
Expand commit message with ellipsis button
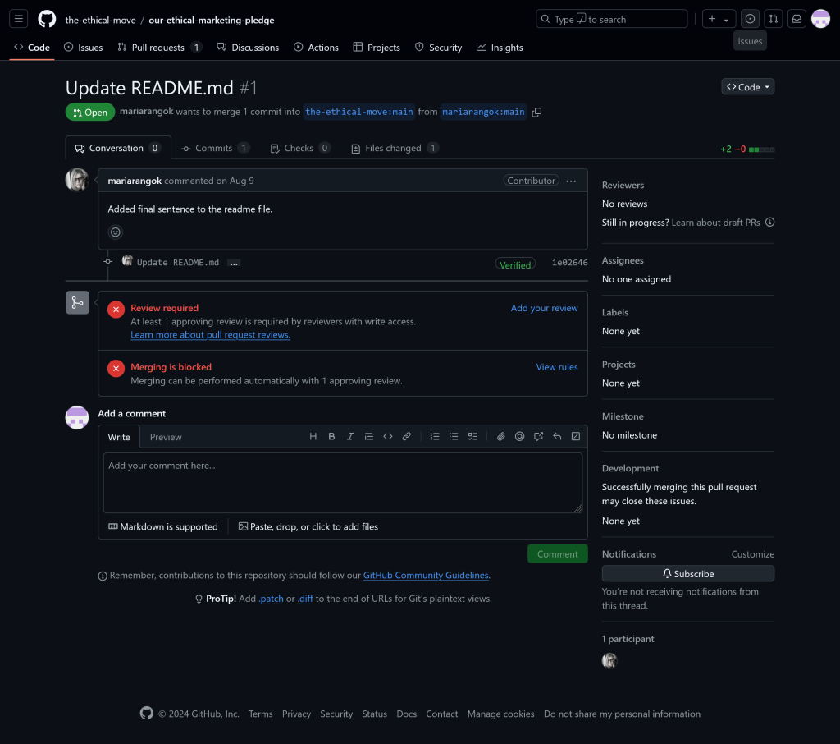point(234,263)
